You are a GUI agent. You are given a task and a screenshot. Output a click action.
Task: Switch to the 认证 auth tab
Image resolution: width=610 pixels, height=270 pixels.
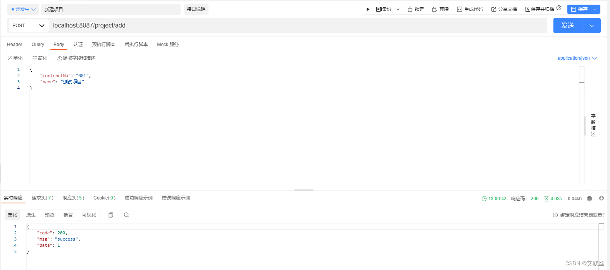78,45
